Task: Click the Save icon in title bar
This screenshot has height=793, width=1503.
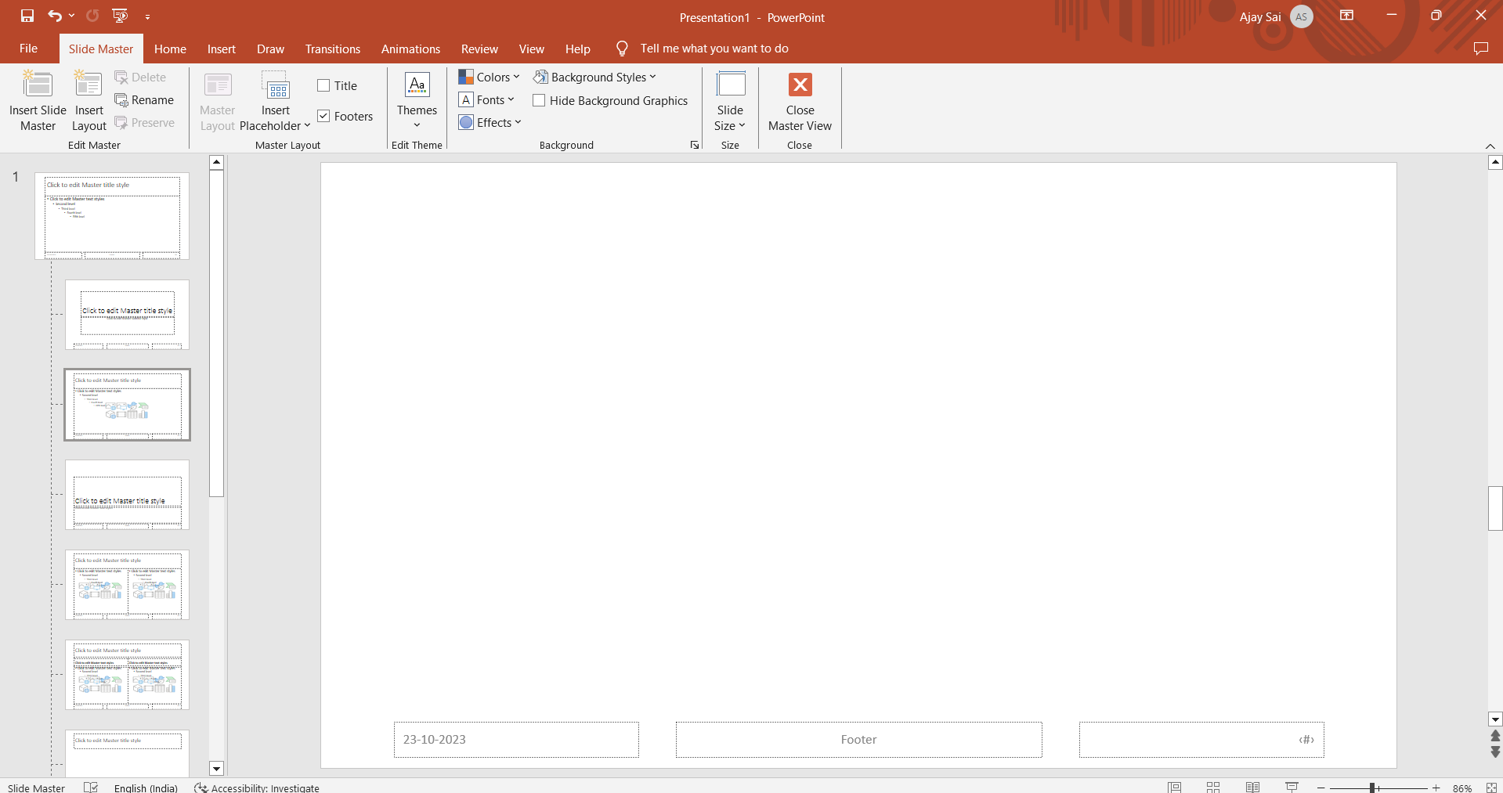Action: pos(27,16)
